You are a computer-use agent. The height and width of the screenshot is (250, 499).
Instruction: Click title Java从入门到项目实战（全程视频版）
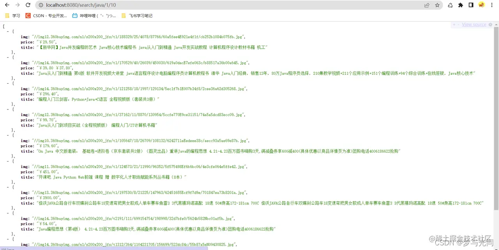[97, 125]
